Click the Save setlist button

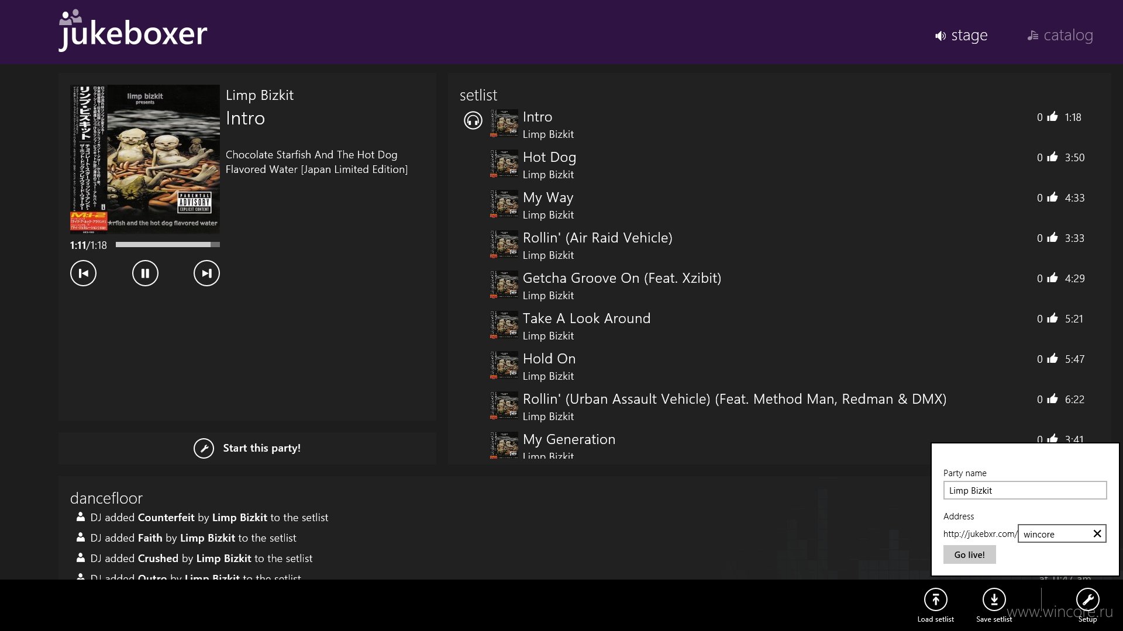coord(994,605)
